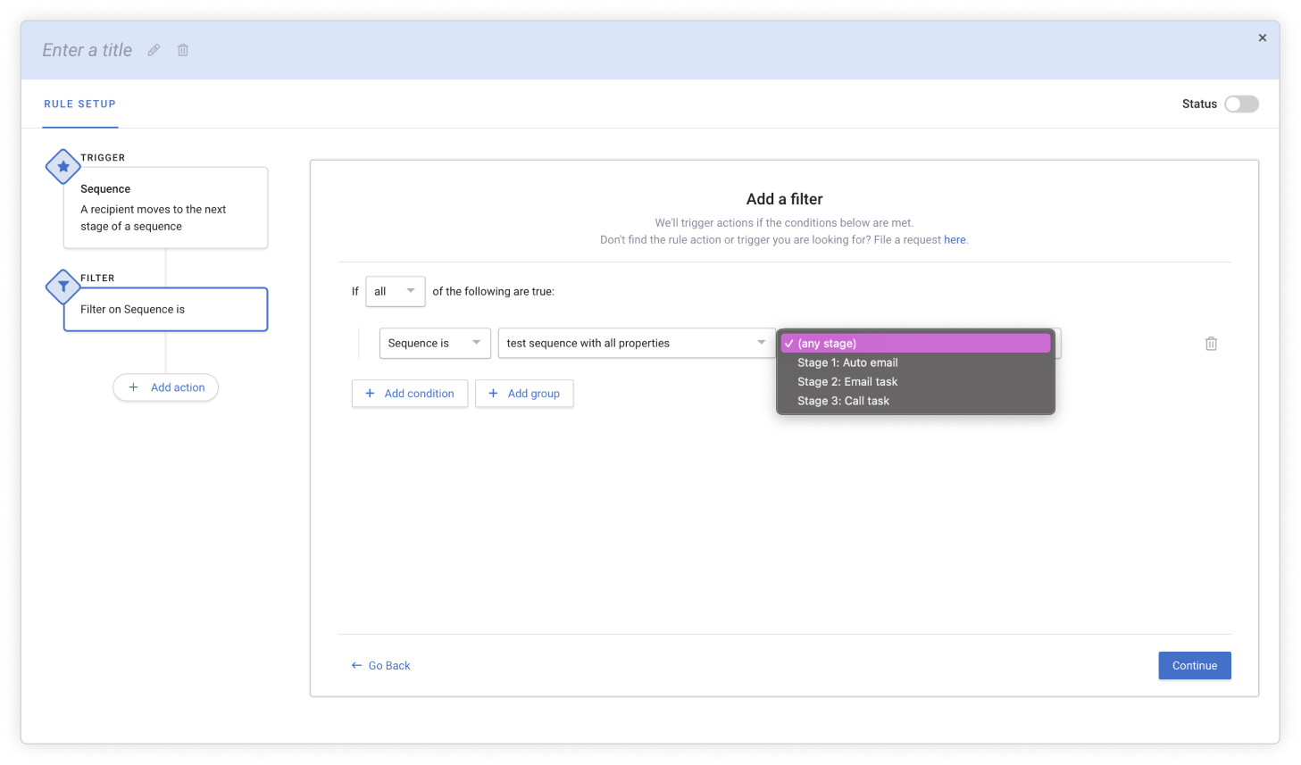Click the pencil icon to edit title
Viewport: 1301px width, 765px height.
(154, 50)
